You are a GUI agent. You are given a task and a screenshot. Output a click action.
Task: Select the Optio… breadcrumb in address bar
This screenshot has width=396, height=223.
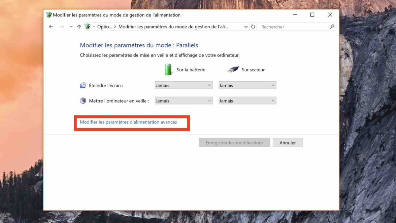(x=104, y=27)
